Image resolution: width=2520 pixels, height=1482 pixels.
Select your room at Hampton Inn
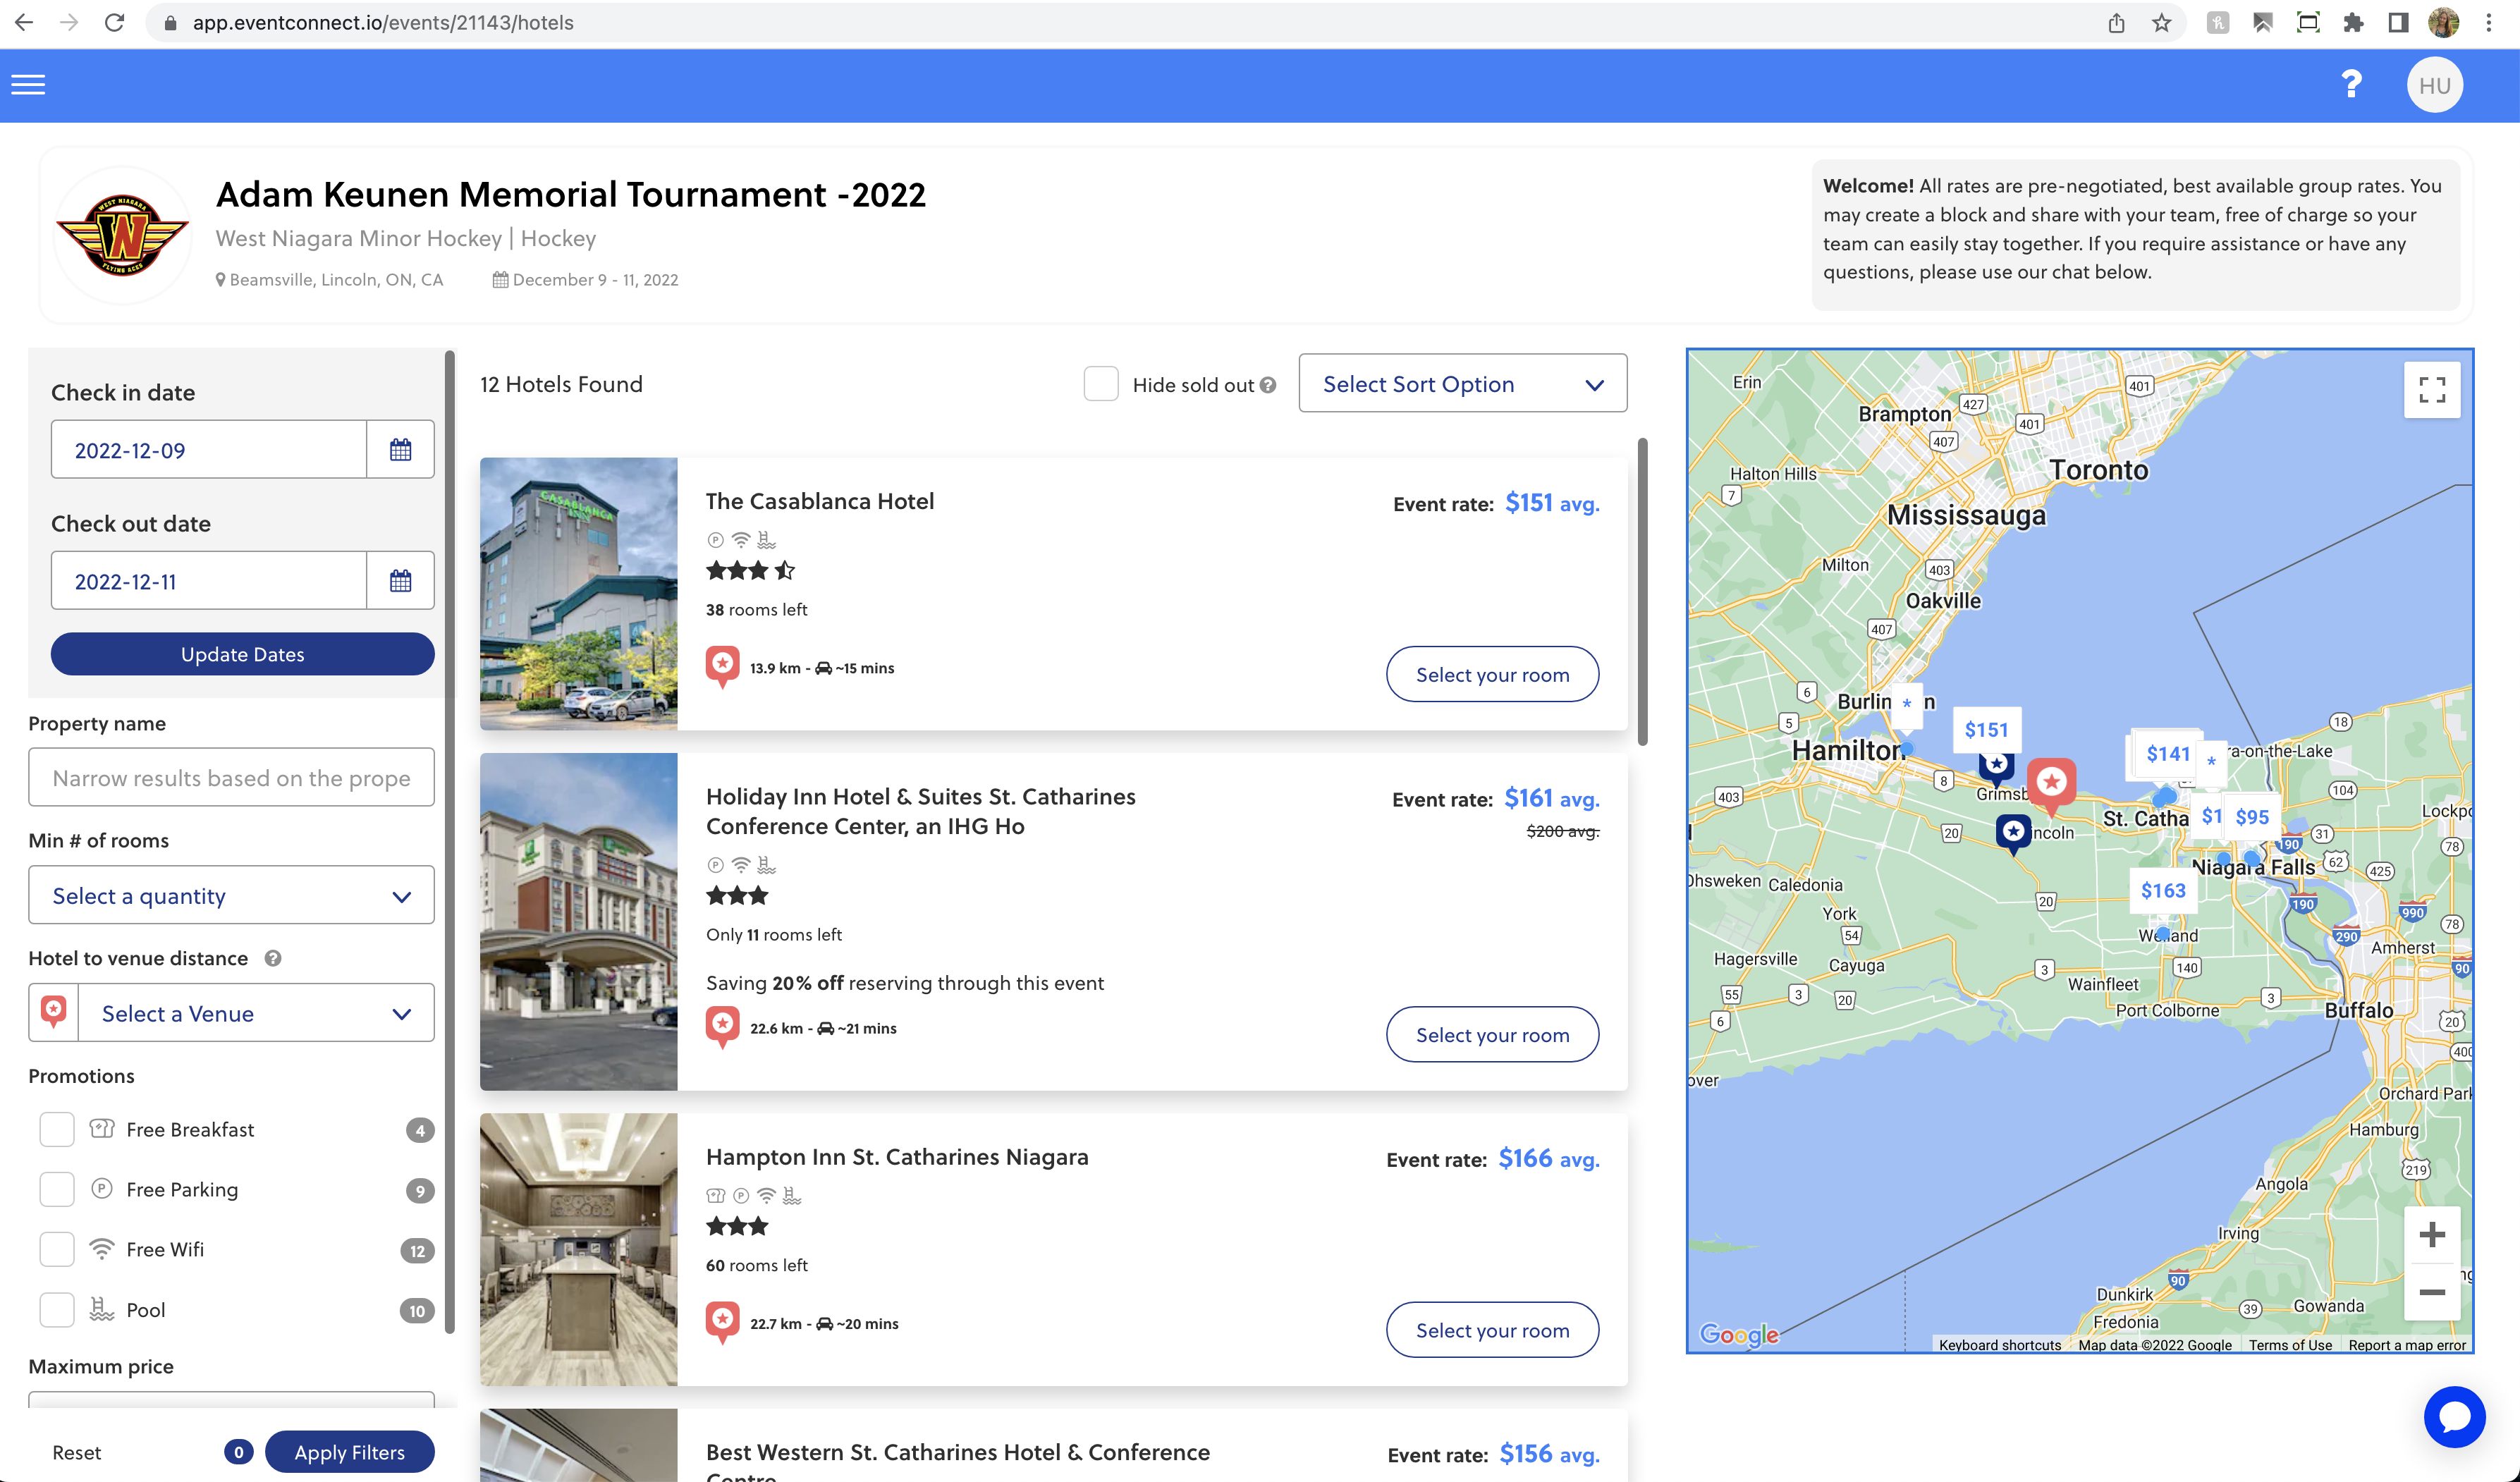point(1492,1330)
